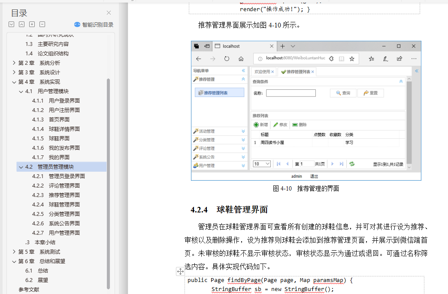Open 4.1.6 我的发布界面 heading
Image resolution: width=448 pixels, height=294 pixels.
point(56,148)
